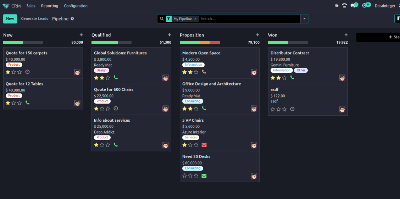Add a quick record in New column

click(81, 35)
